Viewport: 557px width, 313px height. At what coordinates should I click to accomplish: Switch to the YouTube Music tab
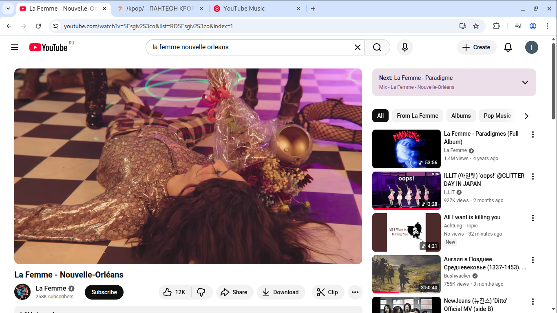click(257, 9)
